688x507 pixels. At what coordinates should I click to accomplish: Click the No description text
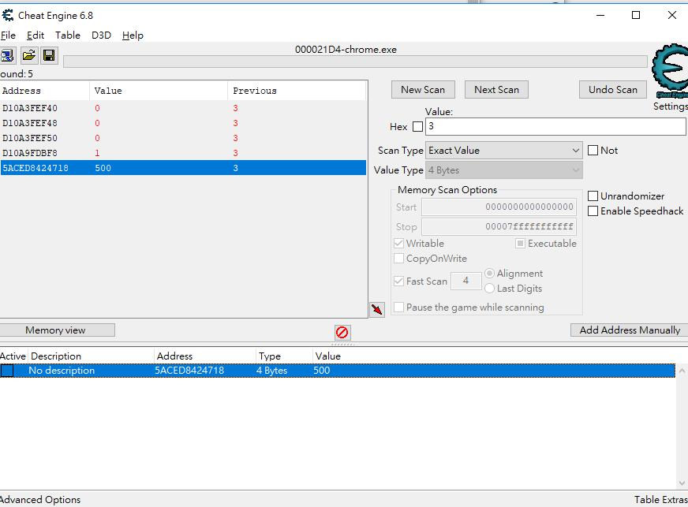point(62,371)
